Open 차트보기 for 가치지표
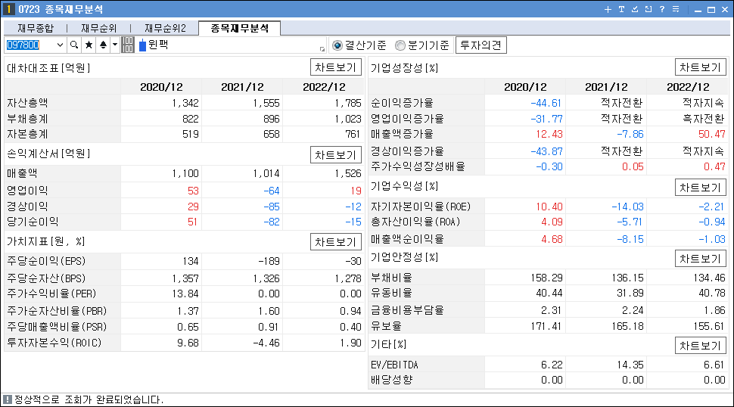The height and width of the screenshot is (407, 734). click(x=336, y=242)
